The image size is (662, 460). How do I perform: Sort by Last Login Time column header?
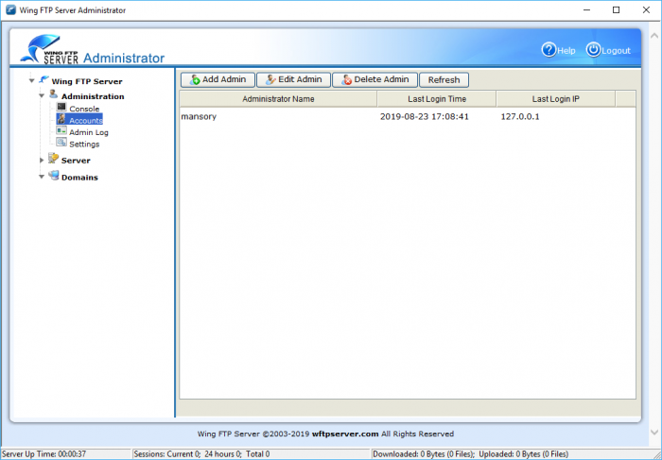(x=437, y=99)
